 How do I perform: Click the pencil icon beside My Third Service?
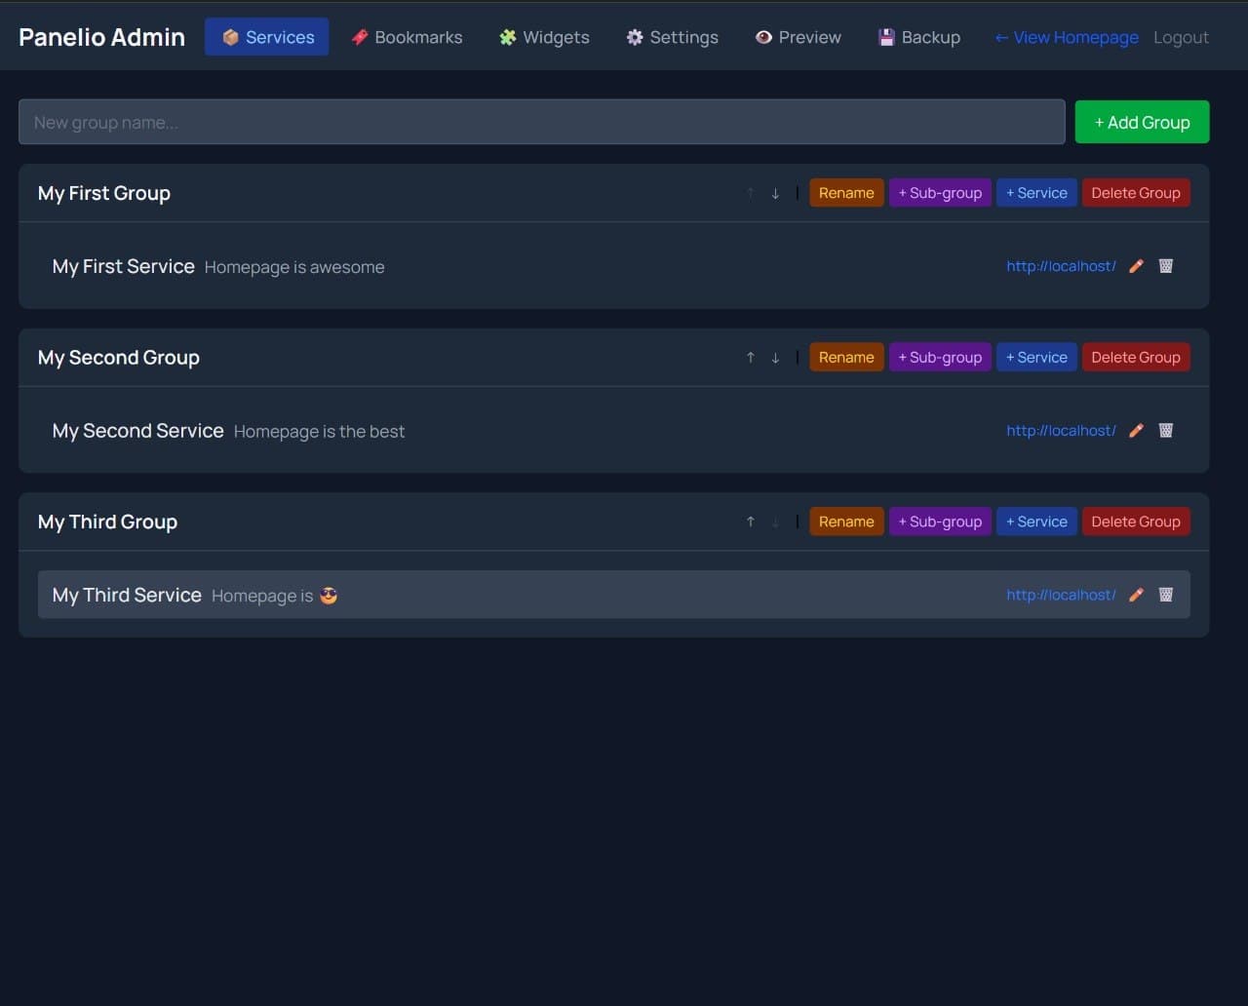(x=1136, y=594)
